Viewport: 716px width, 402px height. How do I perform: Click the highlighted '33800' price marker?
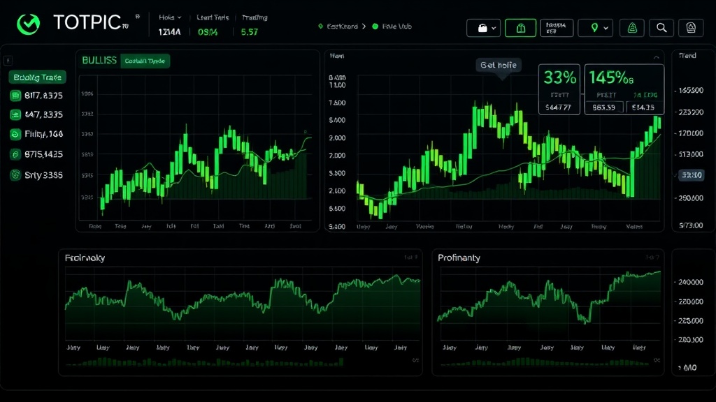(692, 175)
